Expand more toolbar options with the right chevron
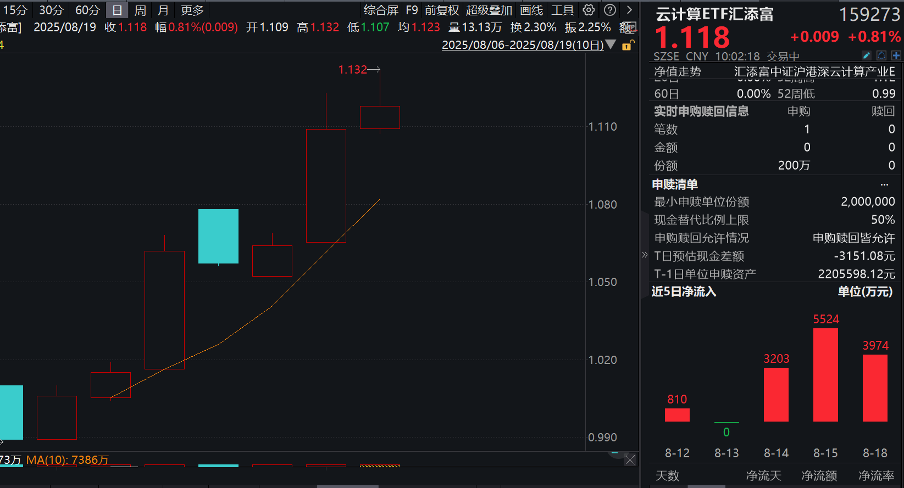904x488 pixels. click(630, 10)
